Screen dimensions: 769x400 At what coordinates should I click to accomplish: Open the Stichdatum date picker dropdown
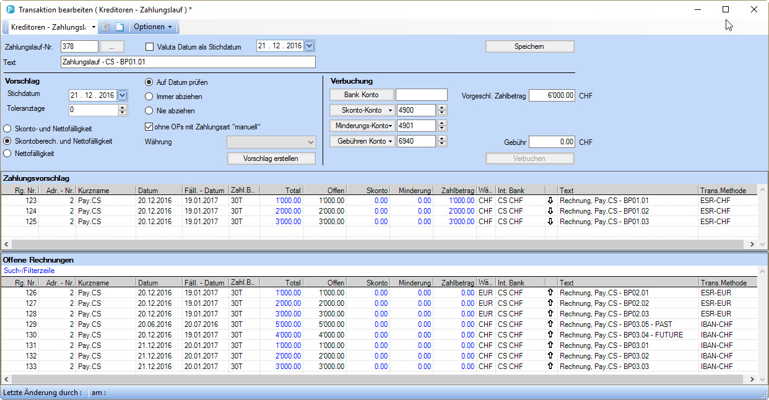[x=122, y=95]
